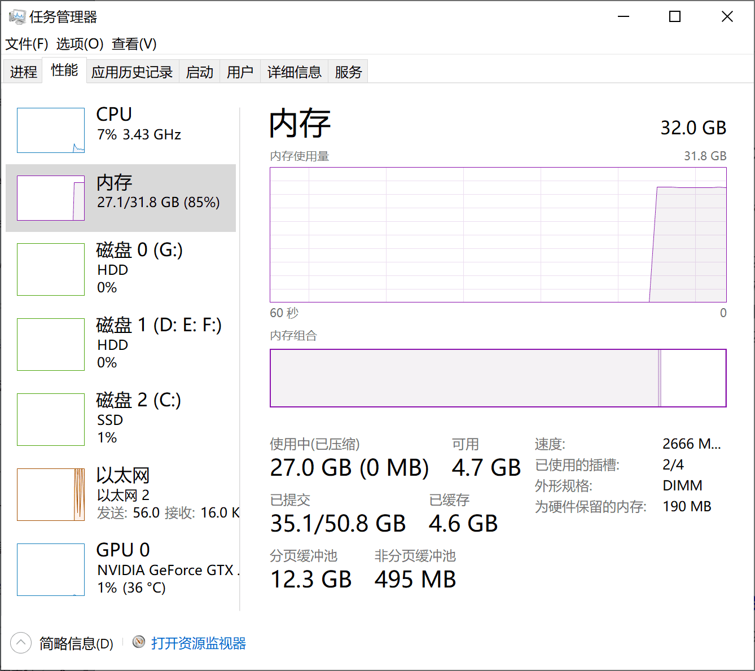Open the 打开资源监视器 link
Viewport: 755px width, 671px height.
tap(198, 643)
